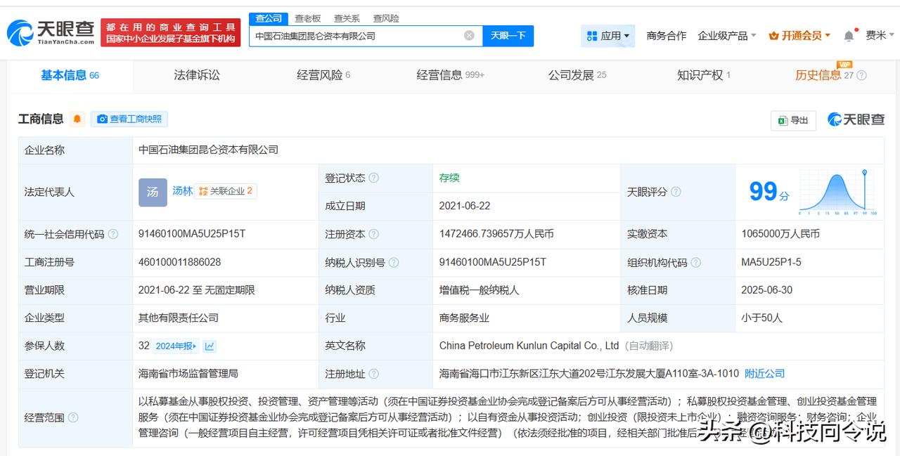Open the trend chart icon beside 2024年报

tap(210, 346)
